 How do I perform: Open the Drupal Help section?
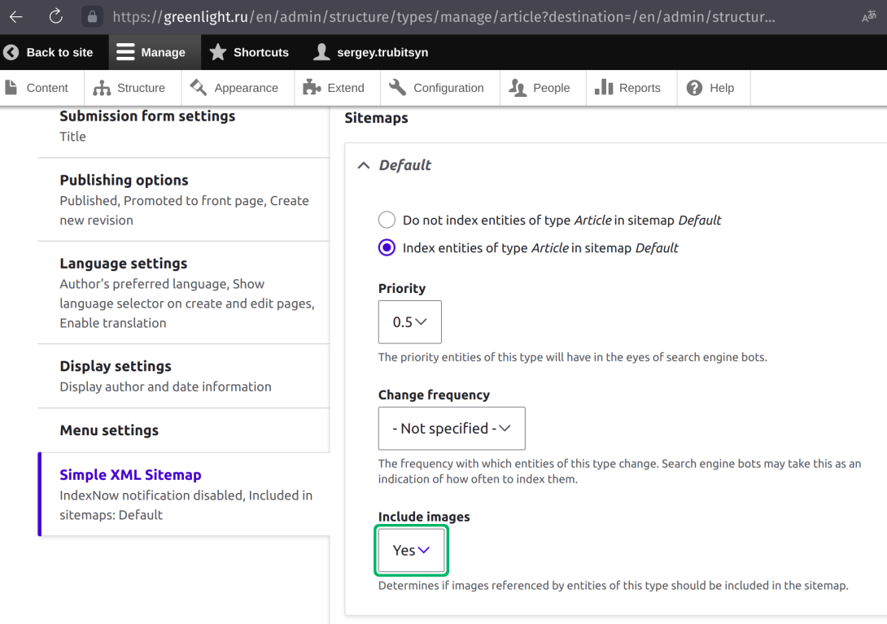coord(713,87)
